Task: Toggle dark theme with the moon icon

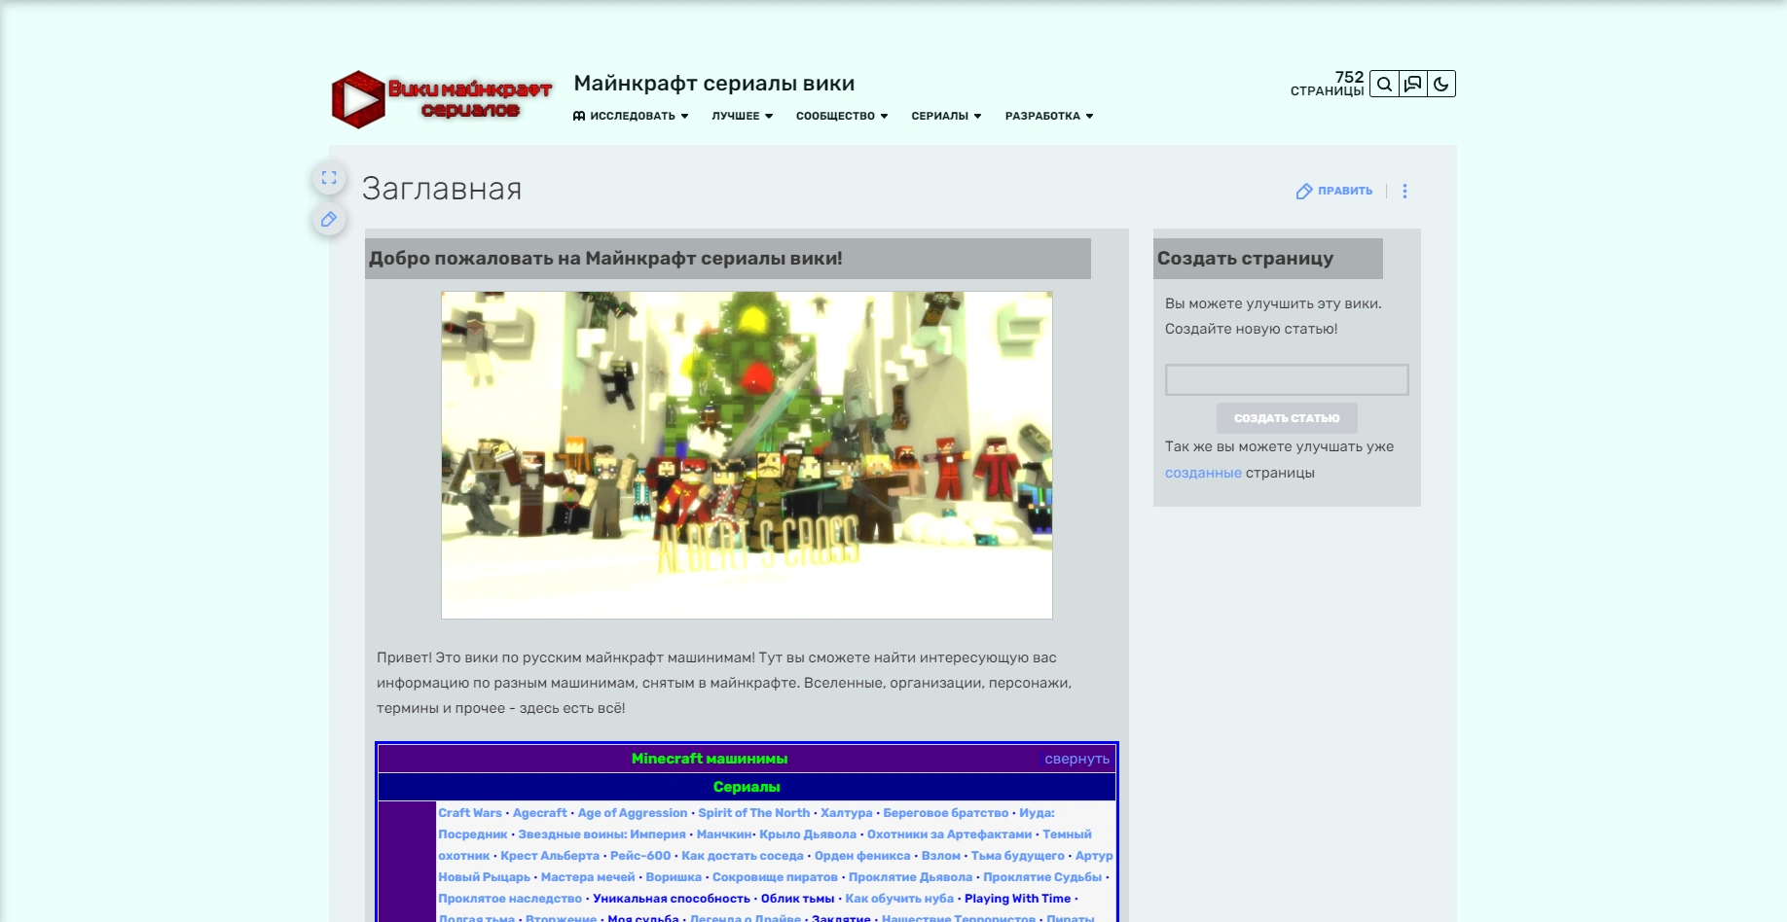Action: (x=1441, y=84)
